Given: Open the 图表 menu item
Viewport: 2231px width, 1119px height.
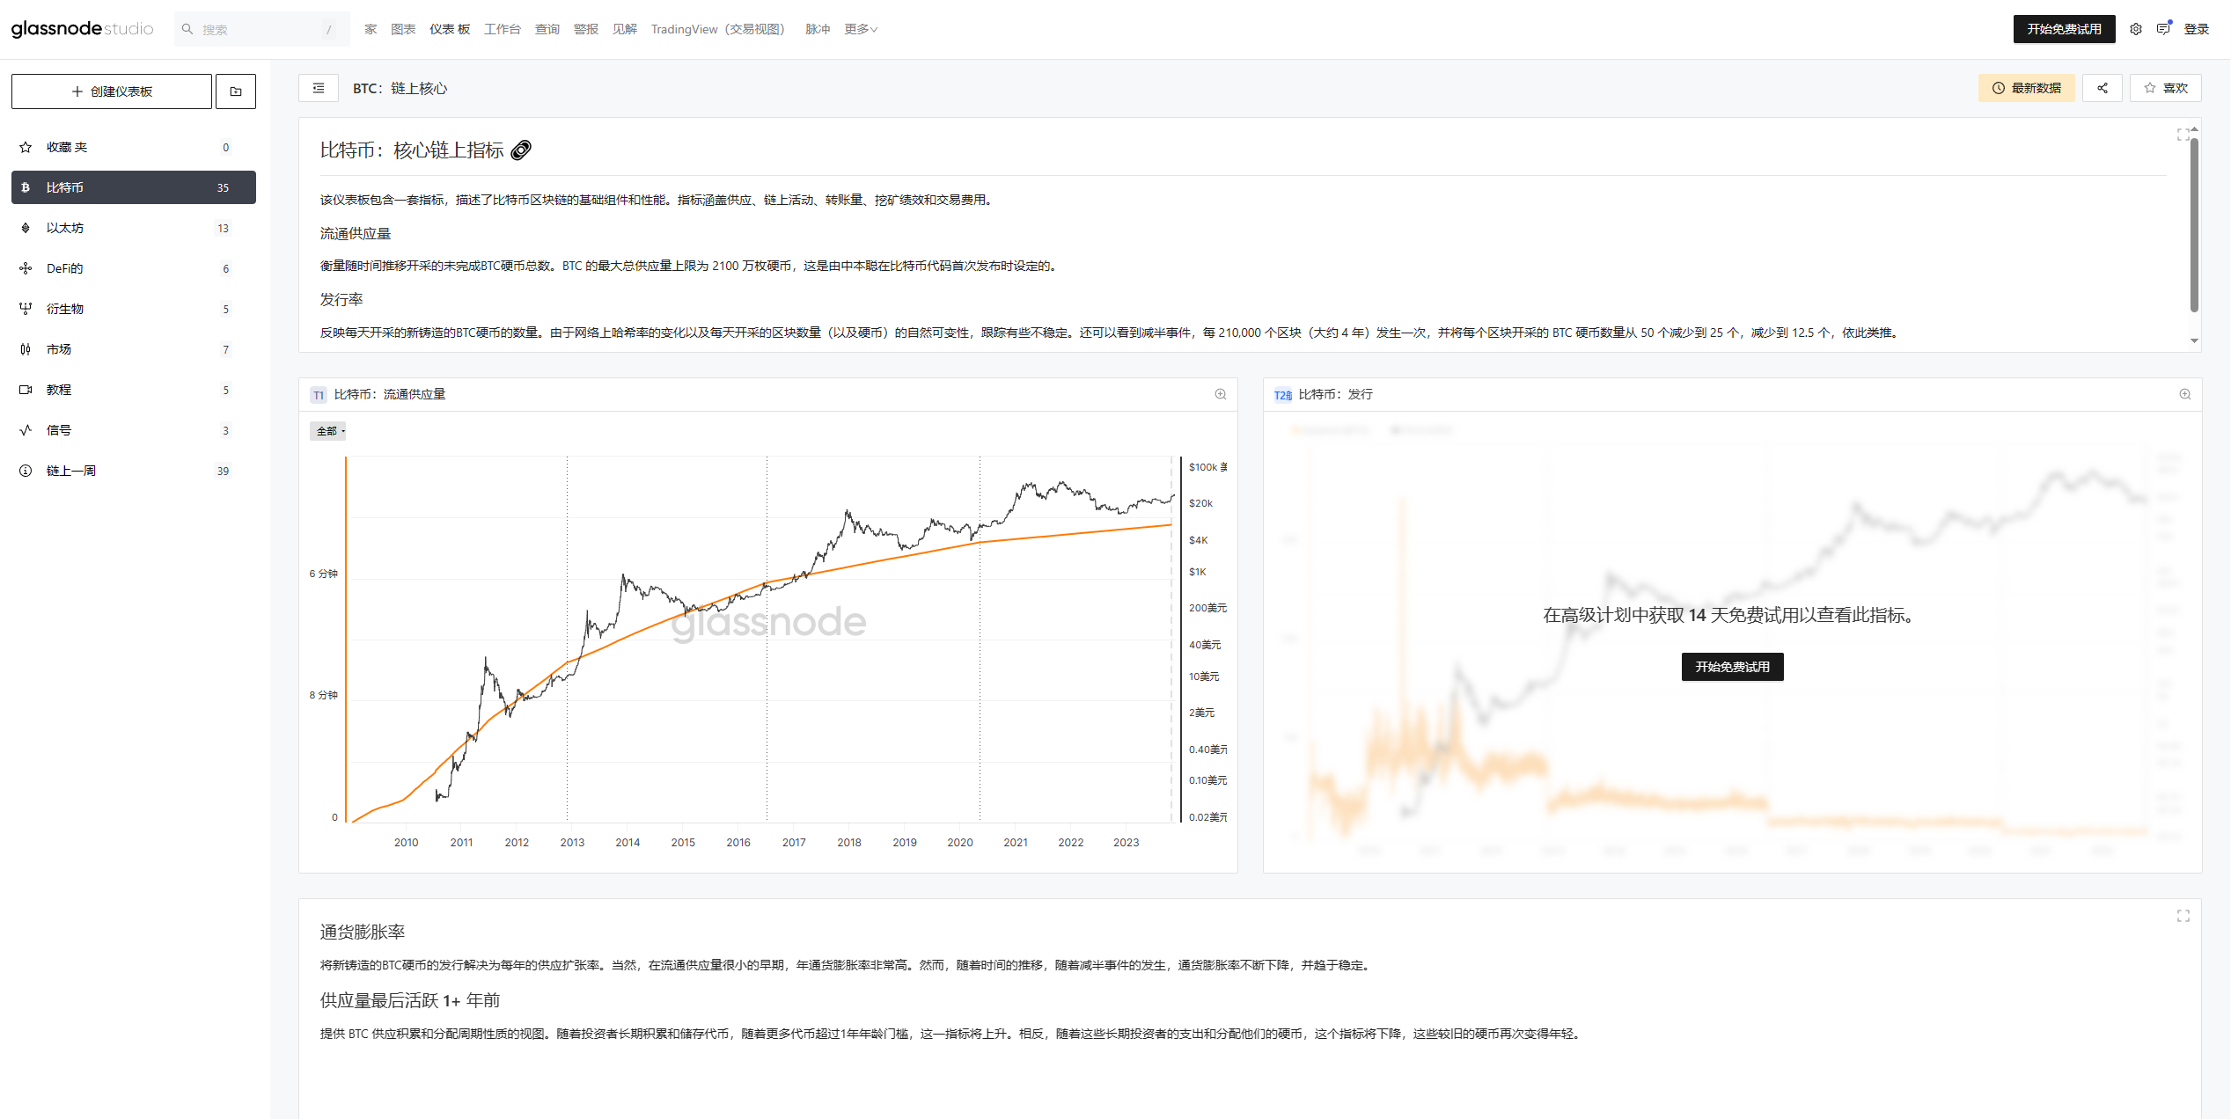Looking at the screenshot, I should coord(402,29).
